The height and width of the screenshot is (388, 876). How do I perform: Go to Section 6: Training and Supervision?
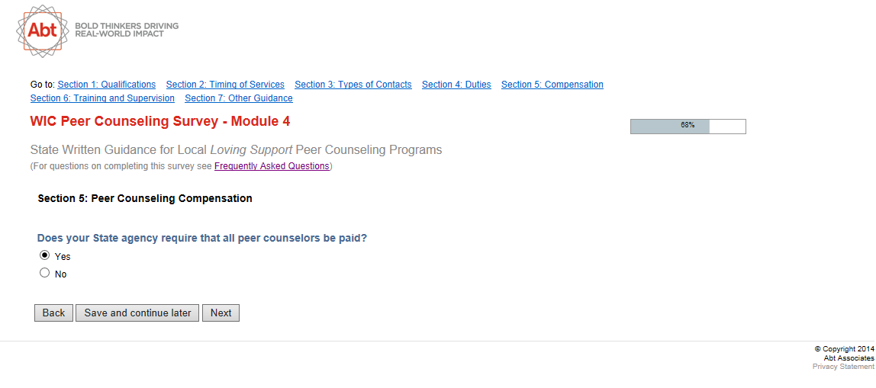(x=102, y=98)
